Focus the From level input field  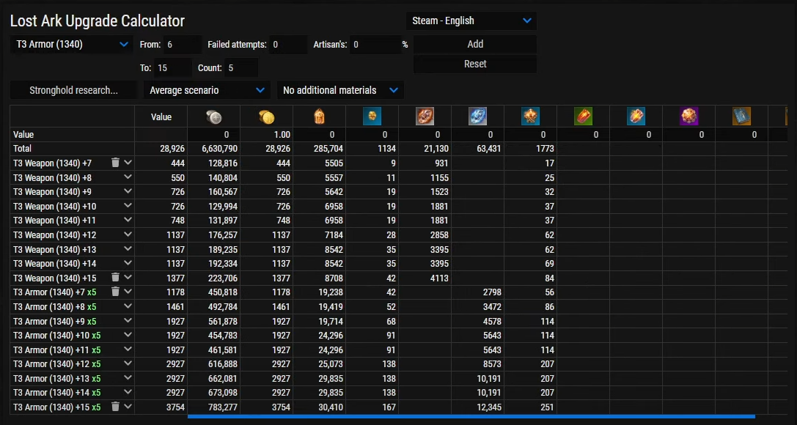(x=183, y=45)
